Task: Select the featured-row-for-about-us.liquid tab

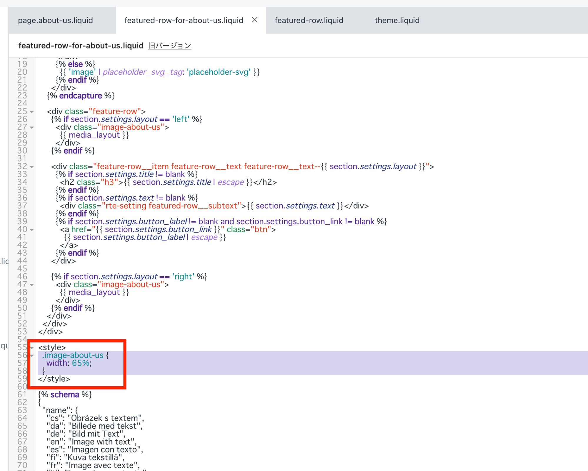Action: click(184, 20)
